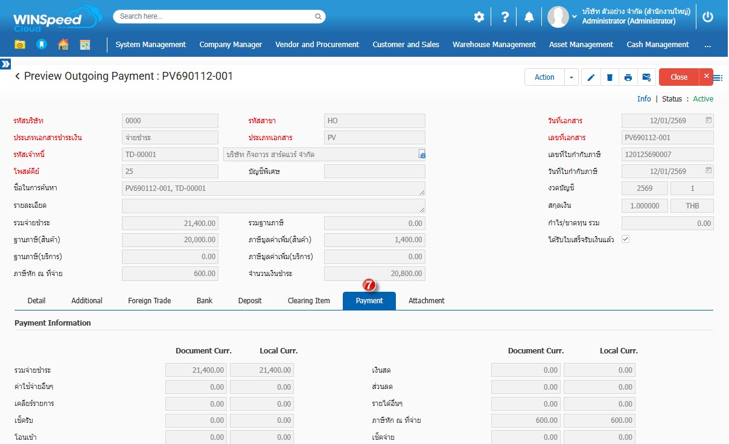Viewport: 729px width, 444px height.
Task: Open the Vendor and Procurement menu
Action: coord(317,45)
